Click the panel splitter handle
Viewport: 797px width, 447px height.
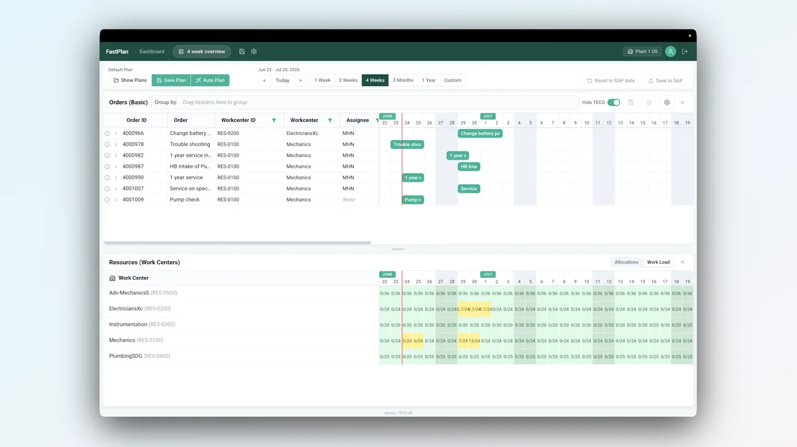pyautogui.click(x=398, y=249)
